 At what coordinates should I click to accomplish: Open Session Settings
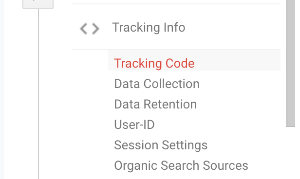(161, 145)
